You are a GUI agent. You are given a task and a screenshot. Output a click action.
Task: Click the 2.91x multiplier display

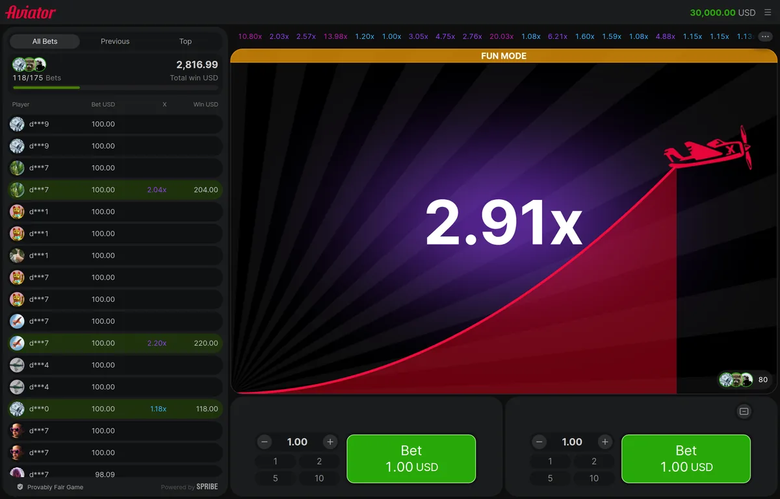click(504, 222)
